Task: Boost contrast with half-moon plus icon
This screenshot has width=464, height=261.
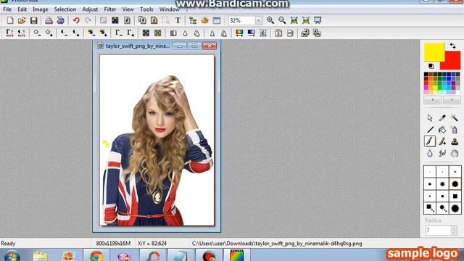Action: pyautogui.click(x=76, y=33)
